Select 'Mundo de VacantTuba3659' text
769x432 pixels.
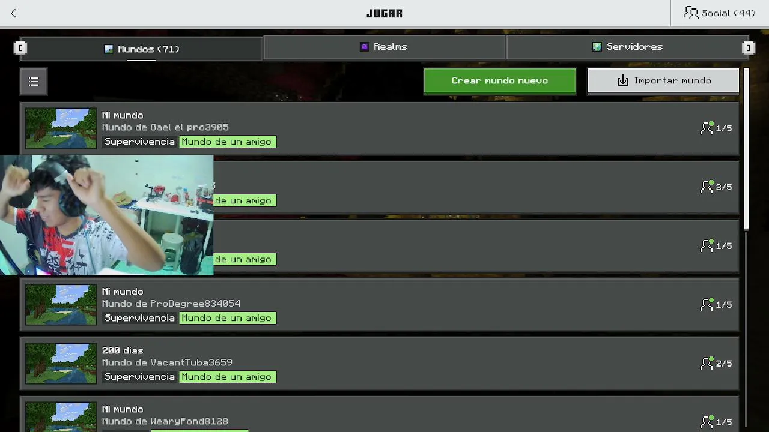(x=167, y=362)
